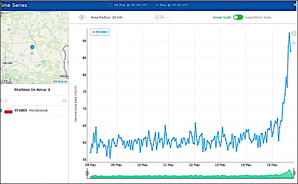Close the Time Series panel
This screenshot has height=184, width=298.
pos(295,5)
